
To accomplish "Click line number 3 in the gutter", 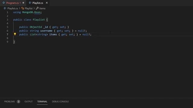I will click(x=7, y=19).
